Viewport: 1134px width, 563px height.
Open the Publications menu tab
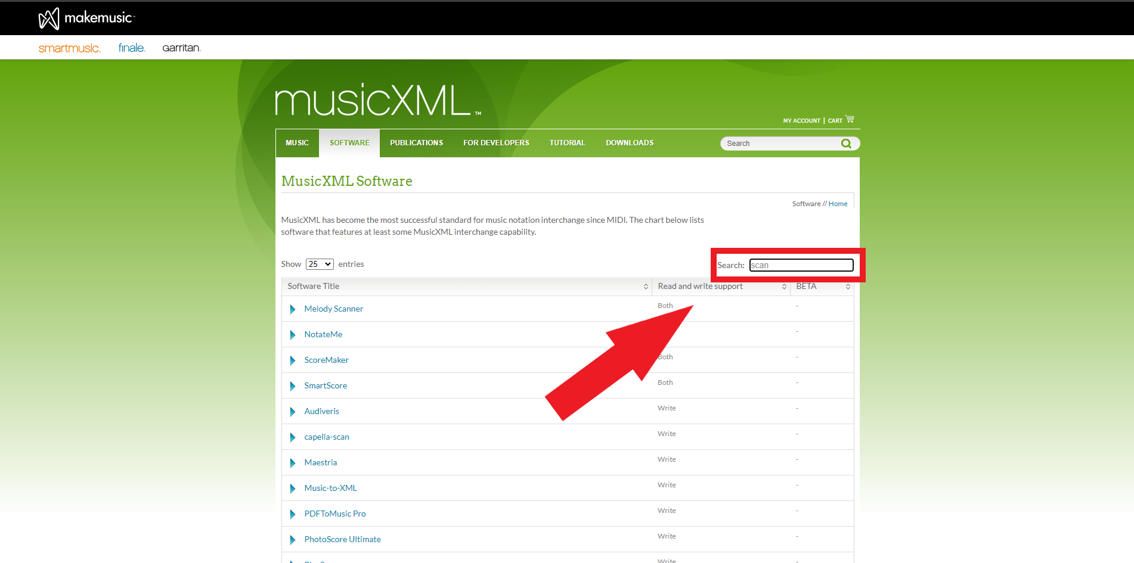click(x=416, y=143)
